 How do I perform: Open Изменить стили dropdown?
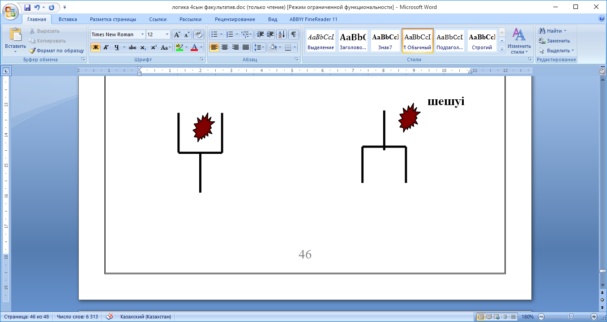(519, 41)
